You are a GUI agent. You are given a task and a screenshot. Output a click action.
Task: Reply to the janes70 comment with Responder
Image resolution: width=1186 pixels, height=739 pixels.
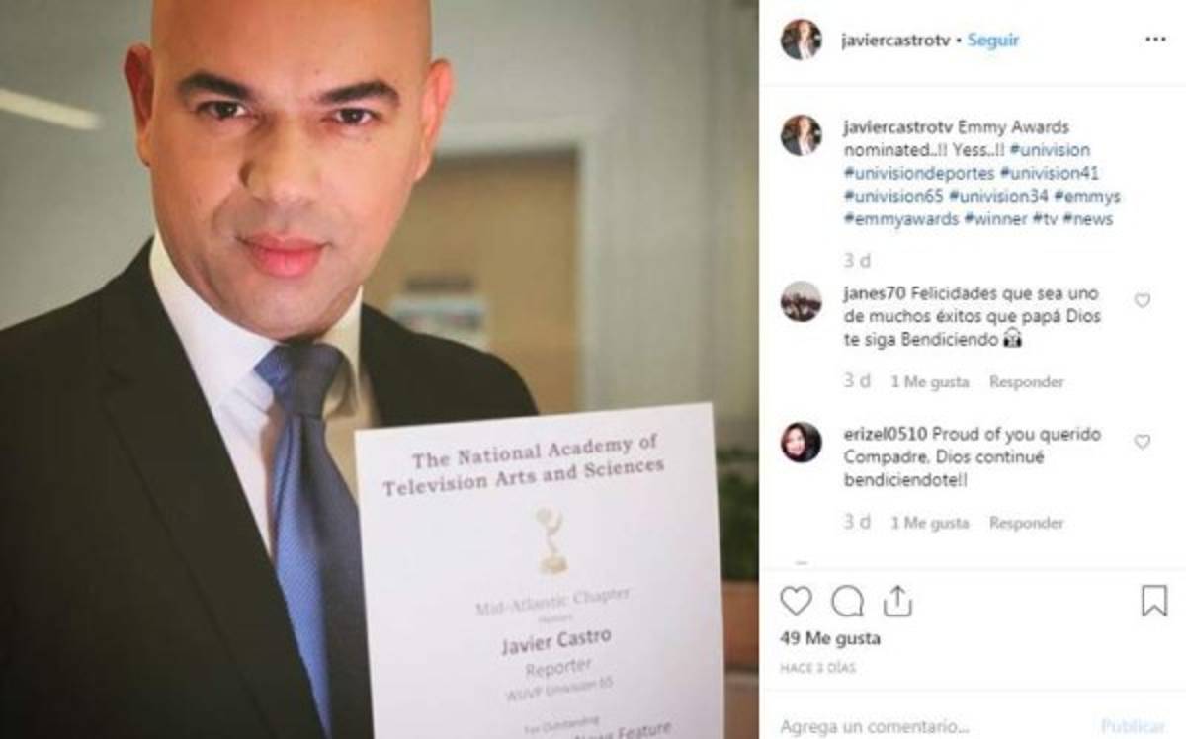1027,381
